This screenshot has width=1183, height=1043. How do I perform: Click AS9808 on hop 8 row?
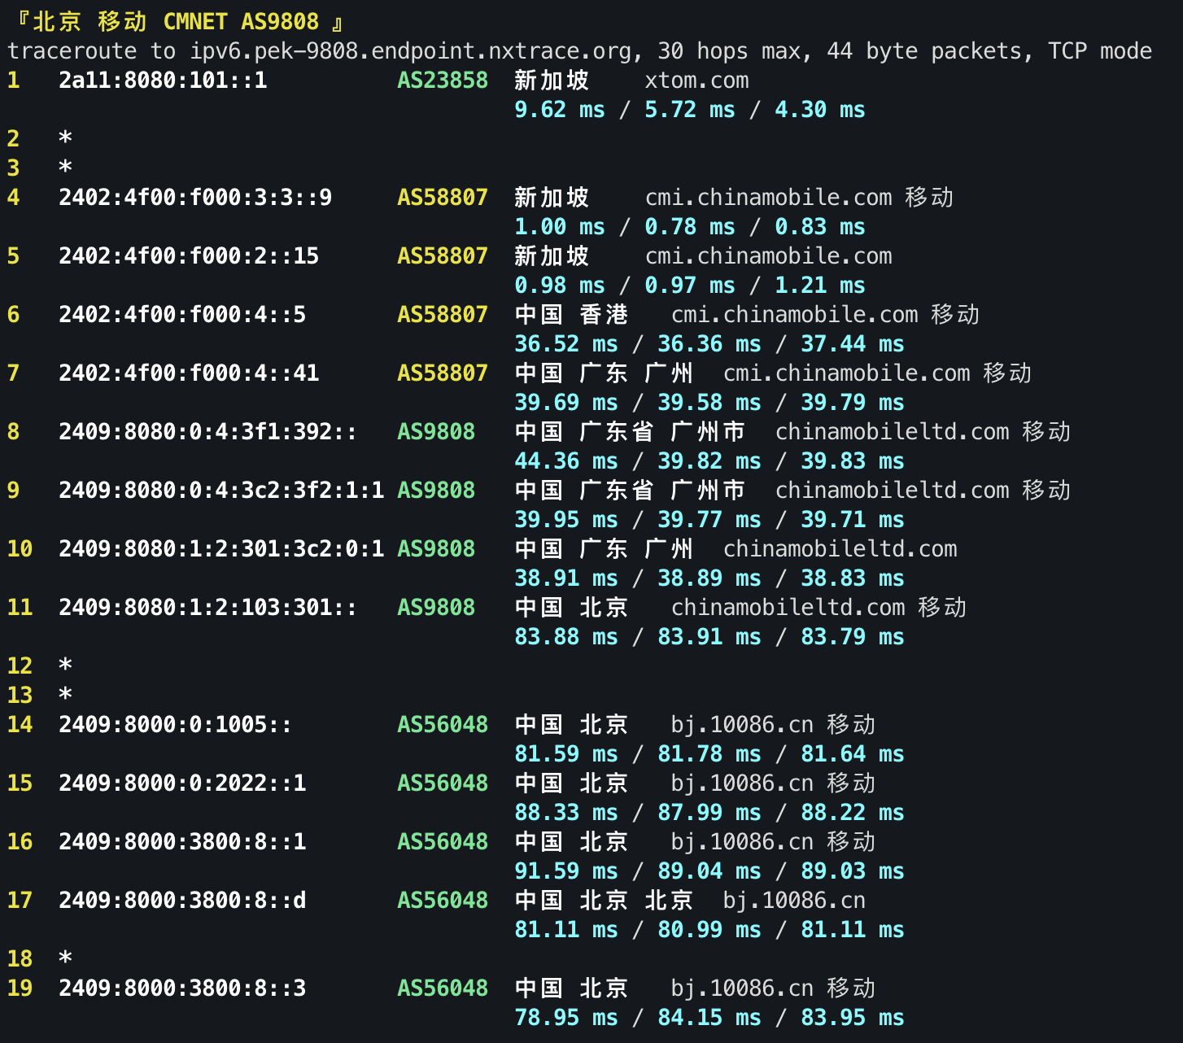pyautogui.click(x=436, y=432)
